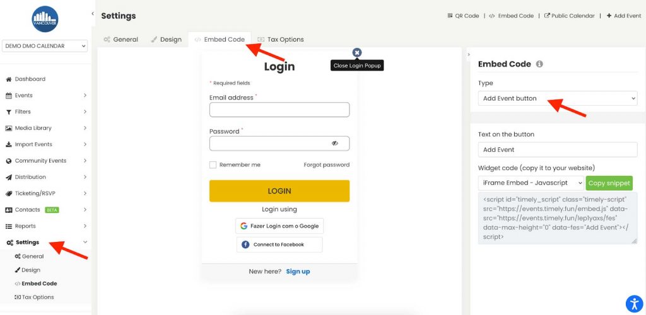
Task: Switch to the Design tab
Action: click(166, 40)
